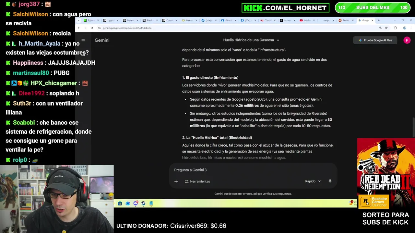Open the browser extensions puzzle icon
The image size is (415, 233).
[x=395, y=28]
